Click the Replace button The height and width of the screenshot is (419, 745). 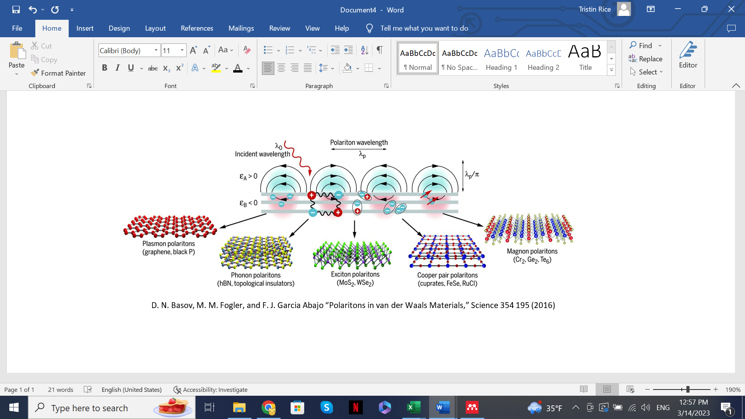pyautogui.click(x=646, y=59)
